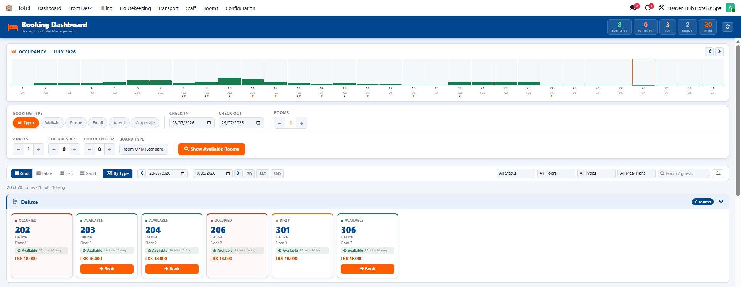The height and width of the screenshot is (287, 741).
Task: Open the Front Desk menu
Action: [x=80, y=8]
